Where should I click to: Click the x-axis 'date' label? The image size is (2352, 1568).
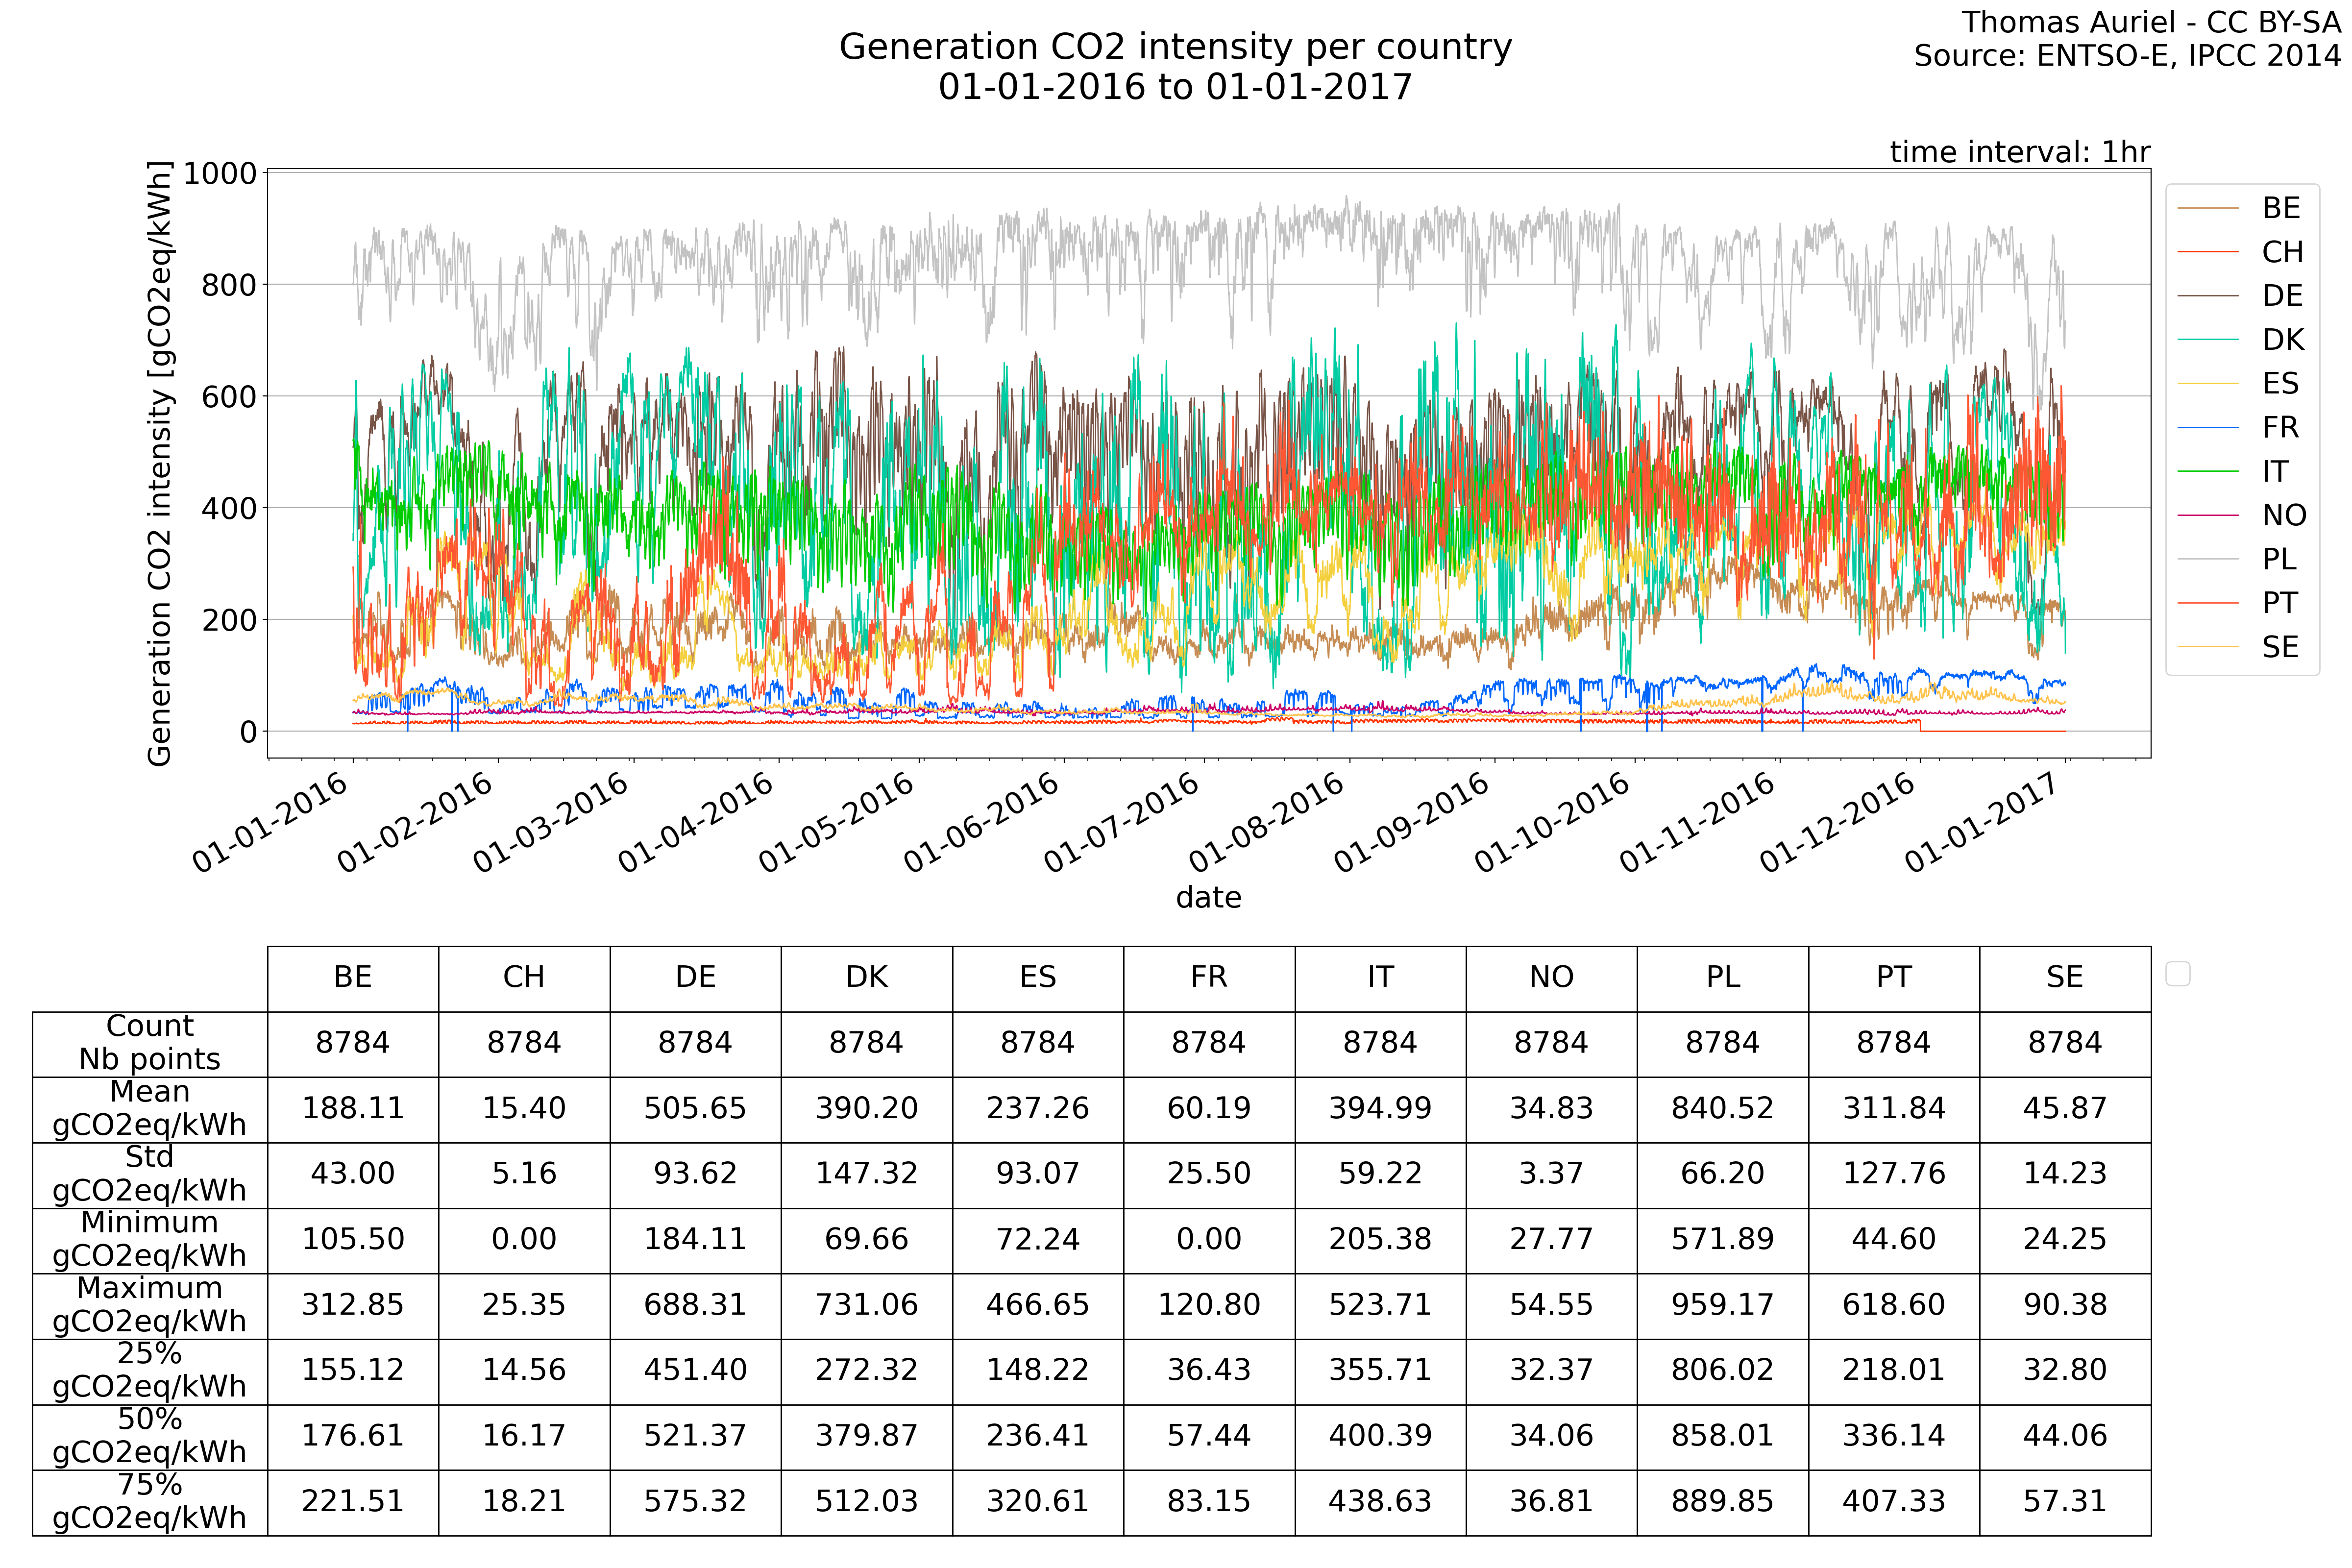[1208, 897]
